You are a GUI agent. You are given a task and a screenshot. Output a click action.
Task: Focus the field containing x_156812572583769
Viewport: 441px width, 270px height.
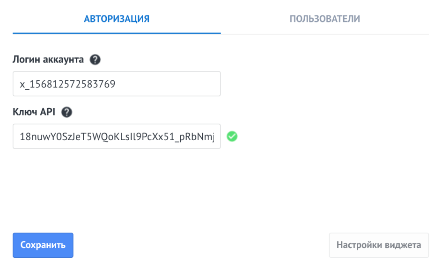[x=117, y=84]
